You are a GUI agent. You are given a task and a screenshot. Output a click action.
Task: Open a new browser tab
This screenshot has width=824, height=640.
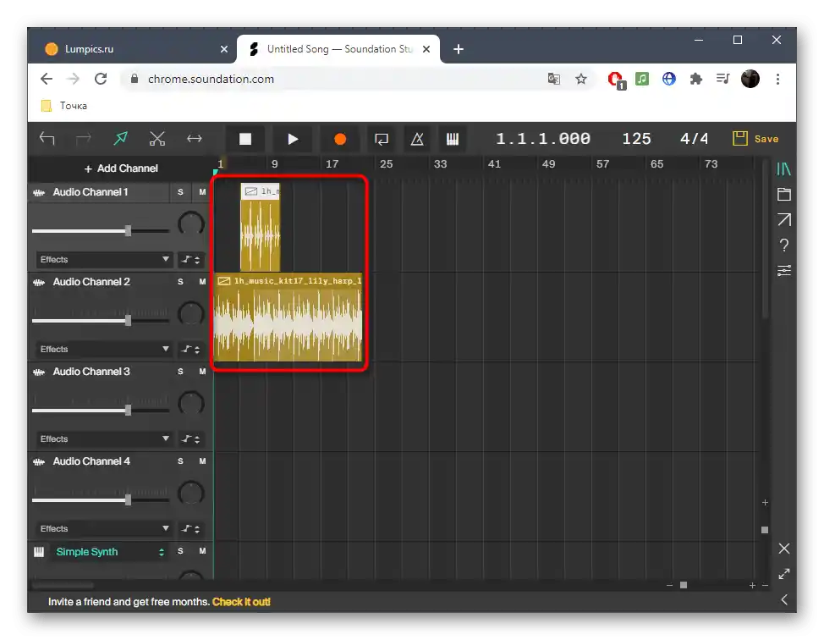pos(459,49)
